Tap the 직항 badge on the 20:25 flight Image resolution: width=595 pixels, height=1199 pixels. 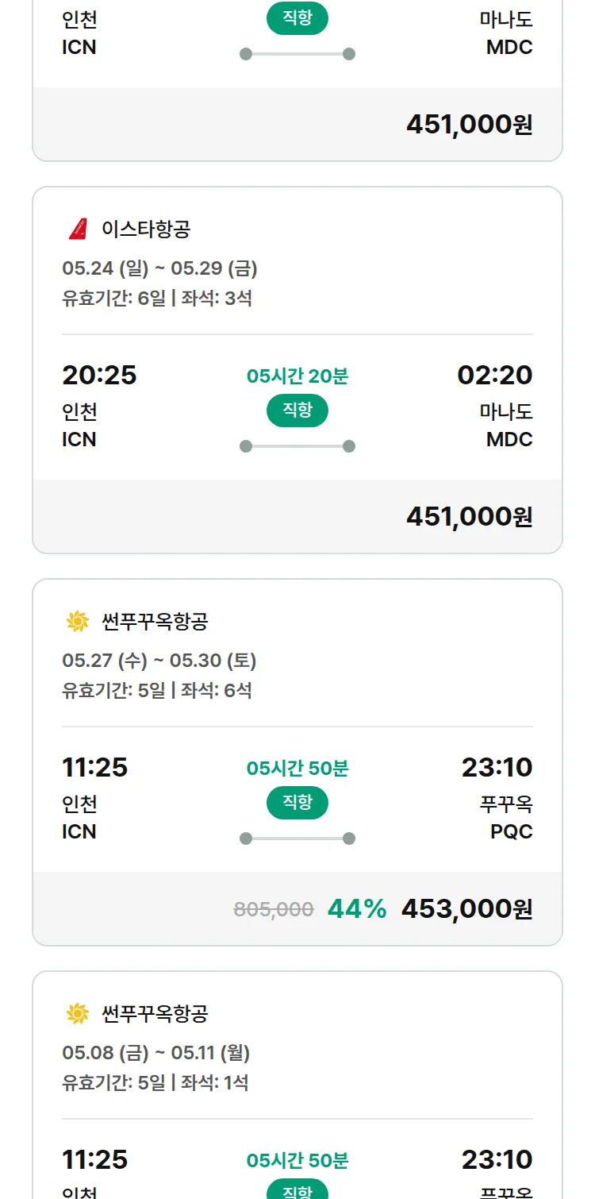point(297,411)
